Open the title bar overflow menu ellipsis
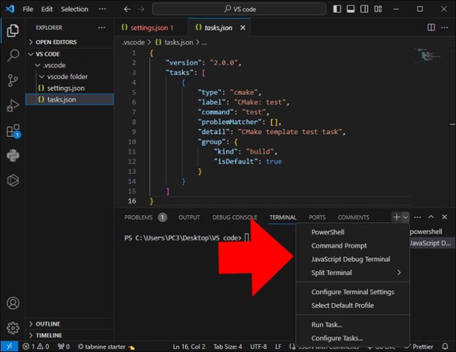 [x=102, y=9]
